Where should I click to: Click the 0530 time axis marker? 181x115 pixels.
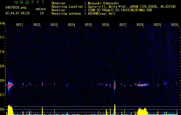click(x=175, y=25)
